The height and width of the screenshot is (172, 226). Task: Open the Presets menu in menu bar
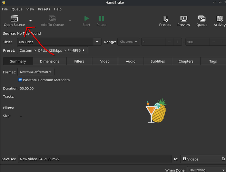pos(44,9)
